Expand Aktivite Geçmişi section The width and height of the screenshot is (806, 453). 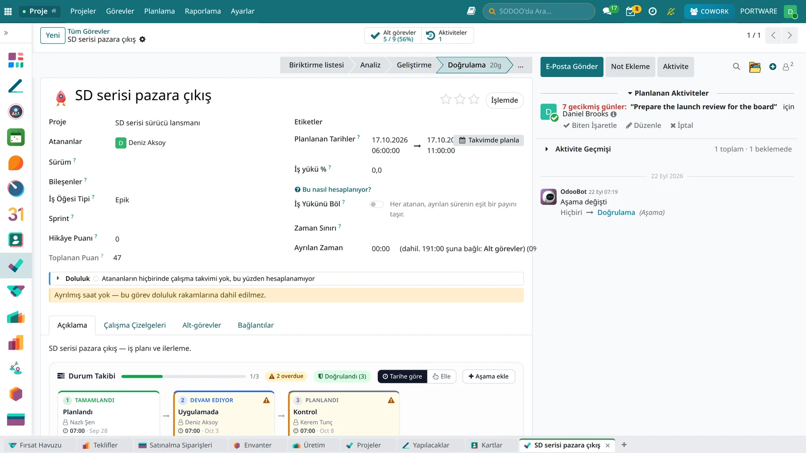[x=547, y=149]
